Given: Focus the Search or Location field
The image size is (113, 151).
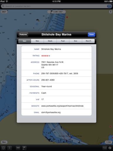Looking at the screenshot, I should pos(54,6).
